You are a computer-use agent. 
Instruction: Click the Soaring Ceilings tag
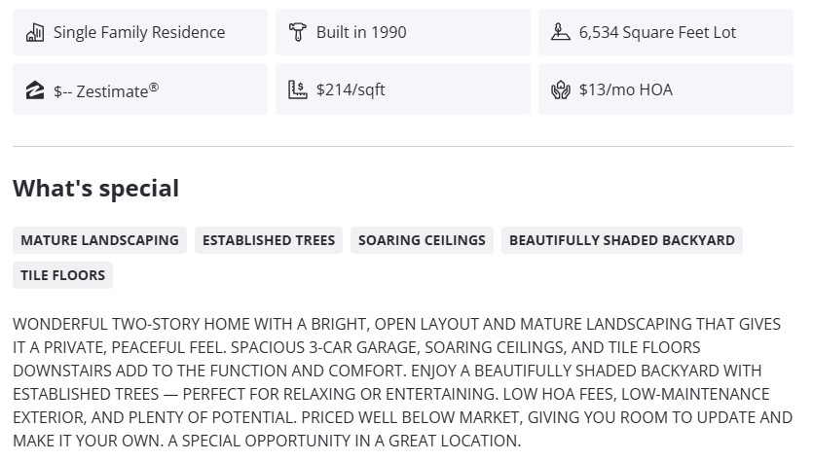(422, 240)
